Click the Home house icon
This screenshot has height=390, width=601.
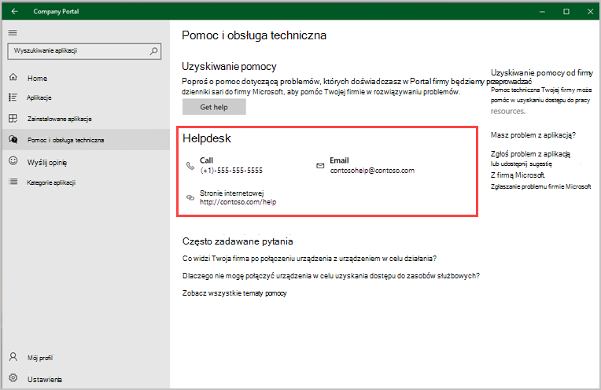(x=13, y=77)
